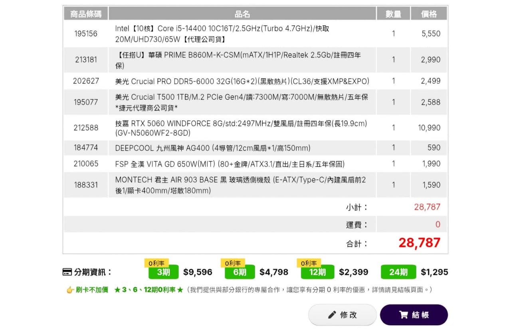Open the 技嘉 RTX 5060 WINDFORCE item

[241, 128]
